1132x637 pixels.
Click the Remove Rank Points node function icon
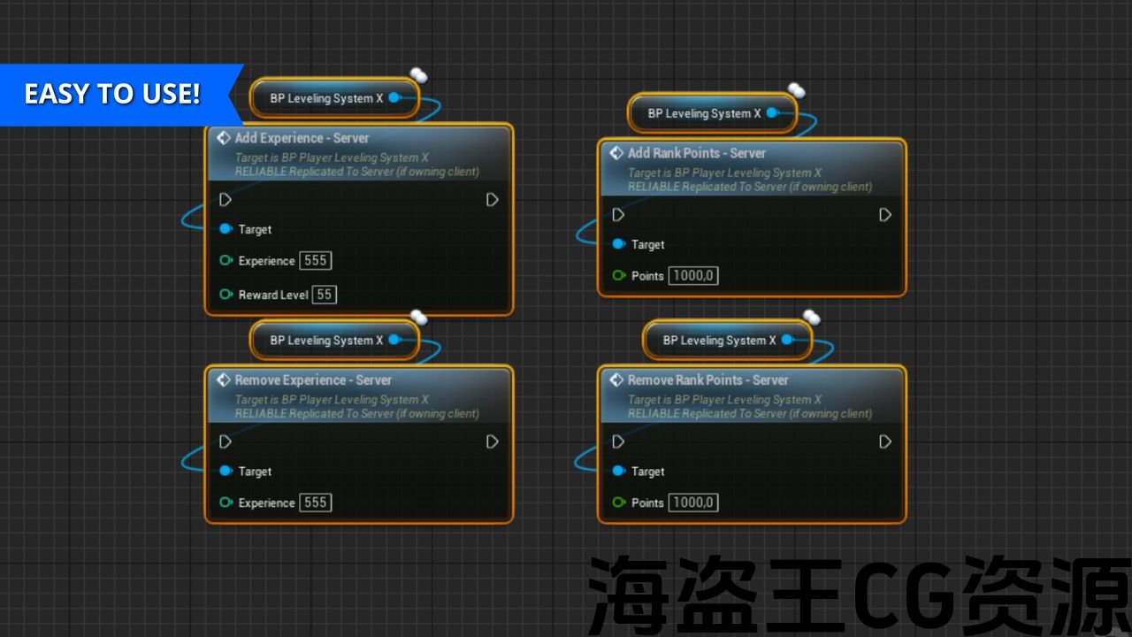pos(616,380)
